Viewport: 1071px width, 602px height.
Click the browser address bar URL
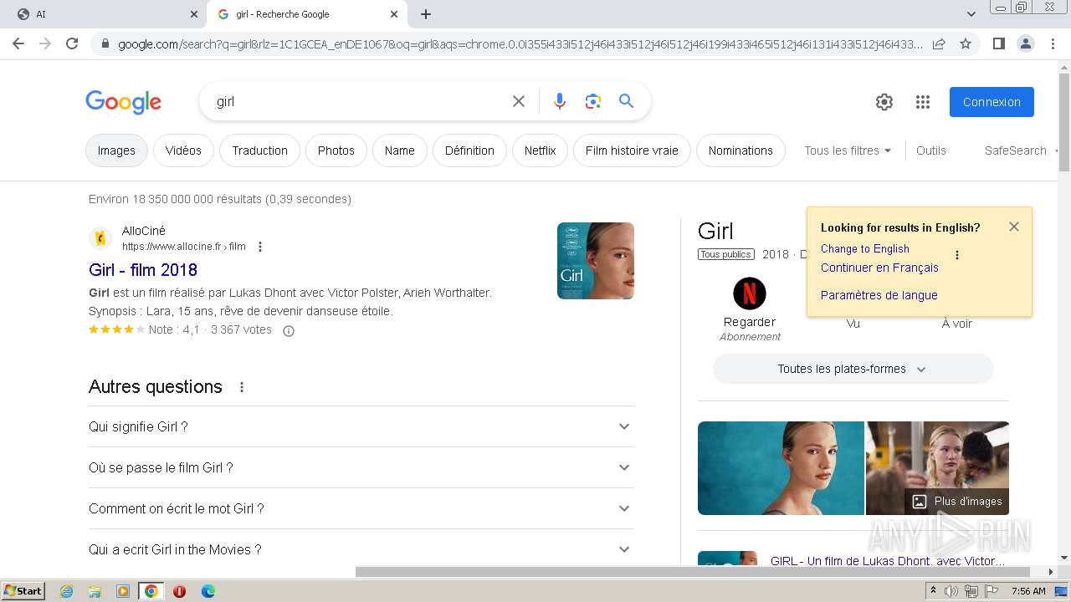pyautogui.click(x=519, y=44)
